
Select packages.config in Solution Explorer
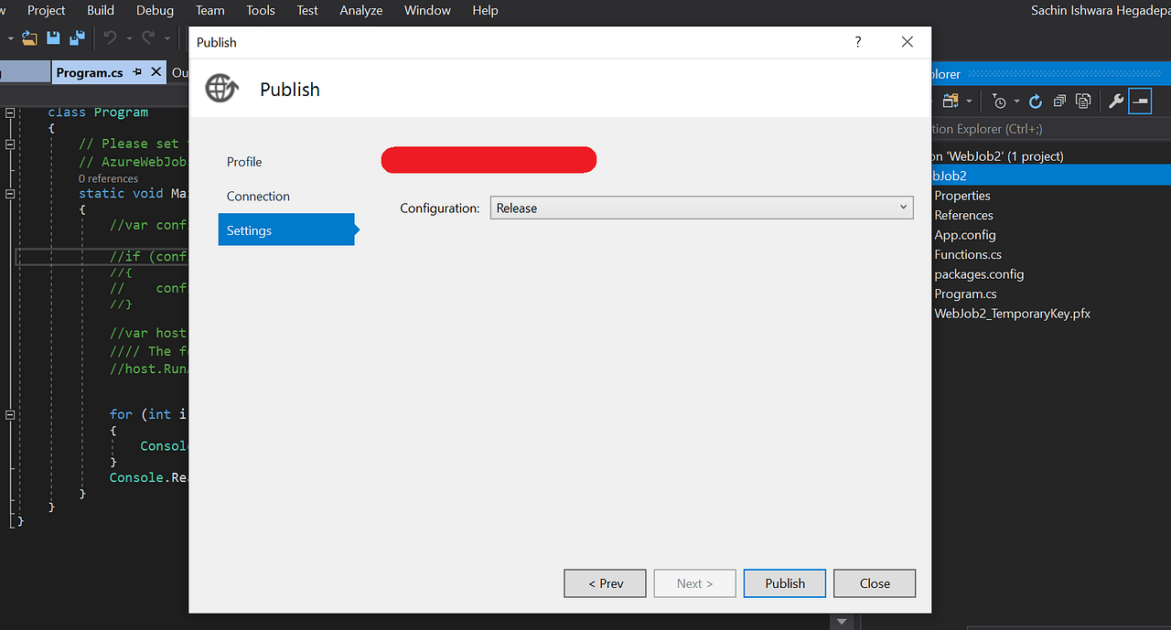(979, 274)
